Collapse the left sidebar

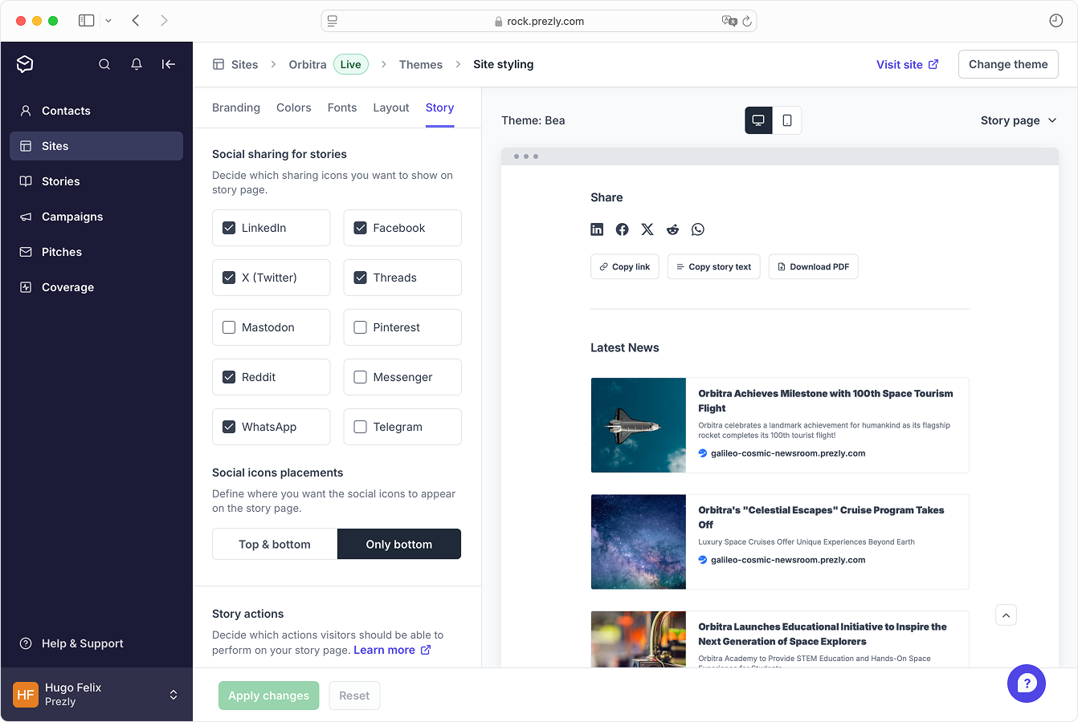point(168,64)
